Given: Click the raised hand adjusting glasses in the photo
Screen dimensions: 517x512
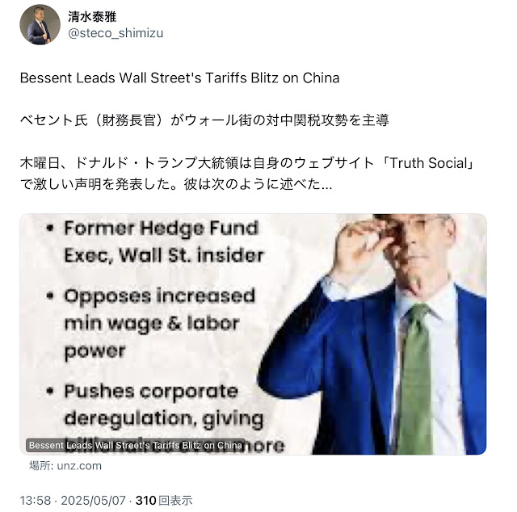Looking at the screenshot, I should (x=366, y=244).
